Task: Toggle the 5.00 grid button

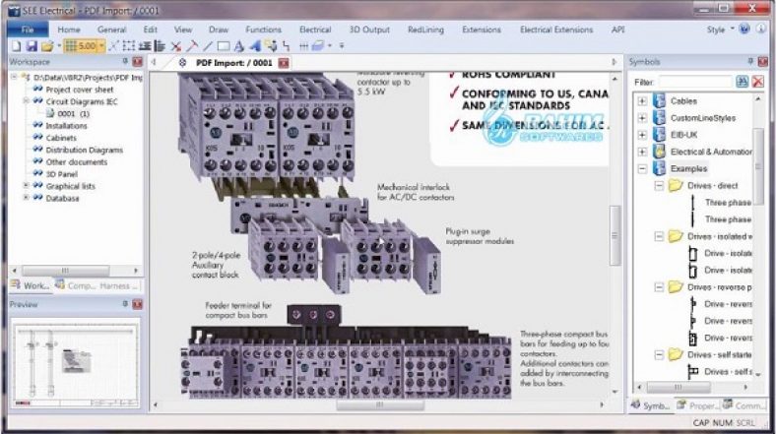Action: point(81,46)
